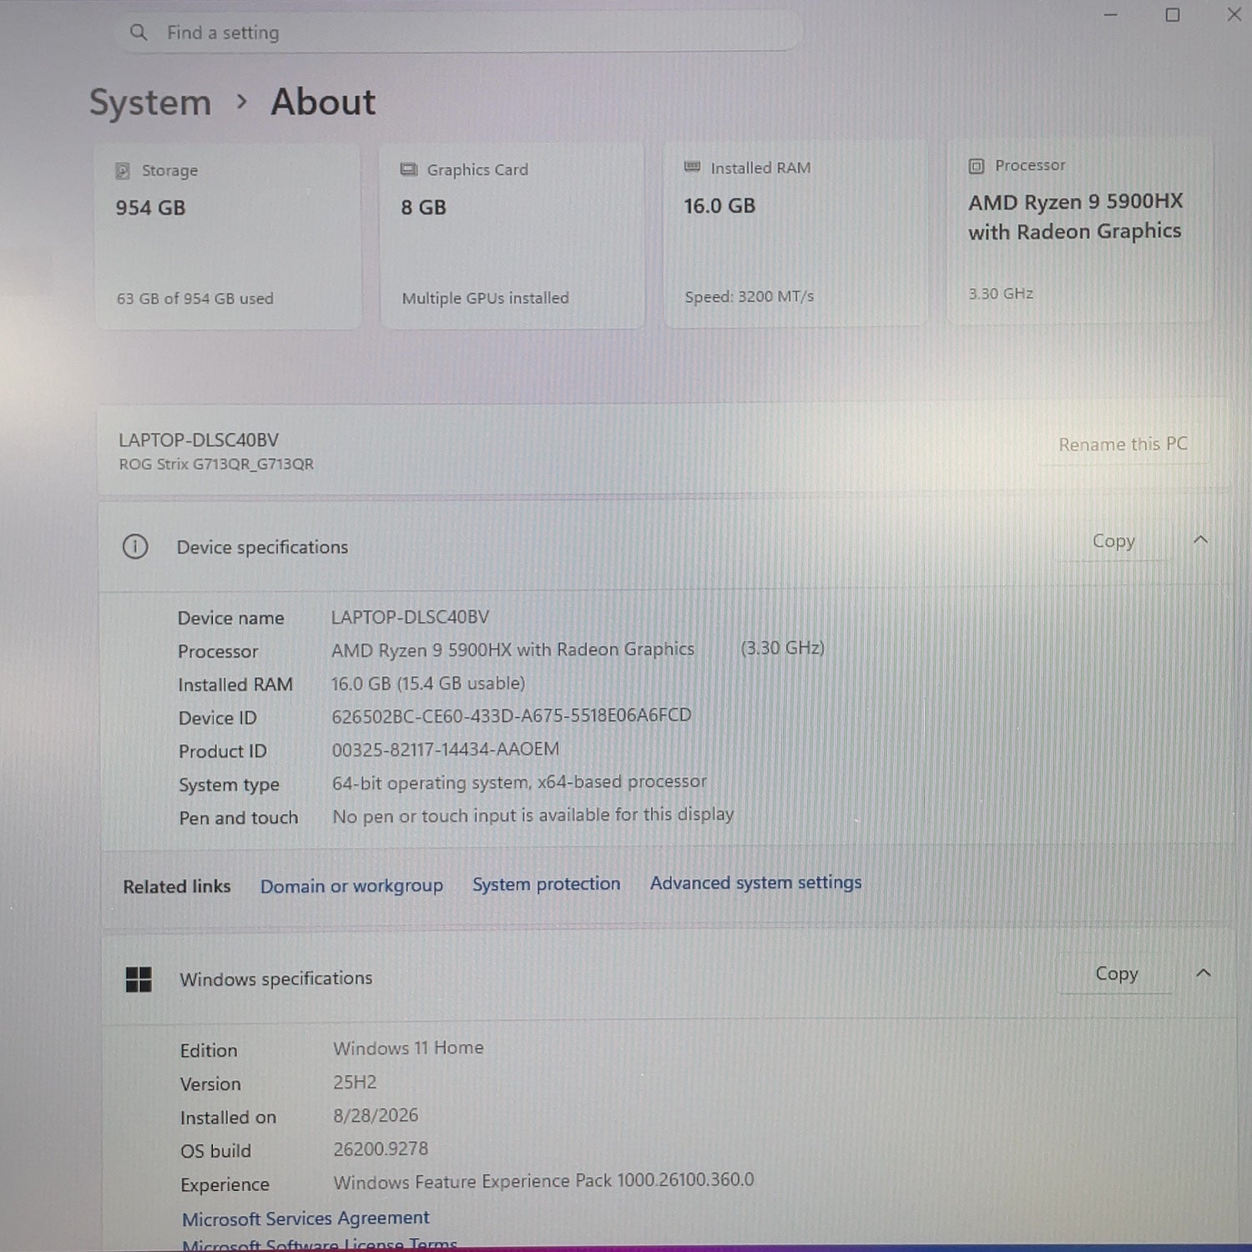Open the Microsoft Services Agreement link
1252x1252 pixels.
[x=305, y=1219]
